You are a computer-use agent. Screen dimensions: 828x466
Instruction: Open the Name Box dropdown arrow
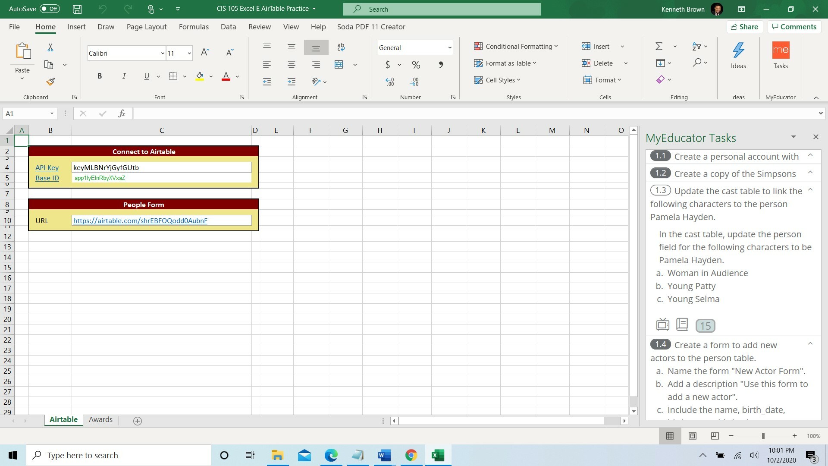point(52,113)
